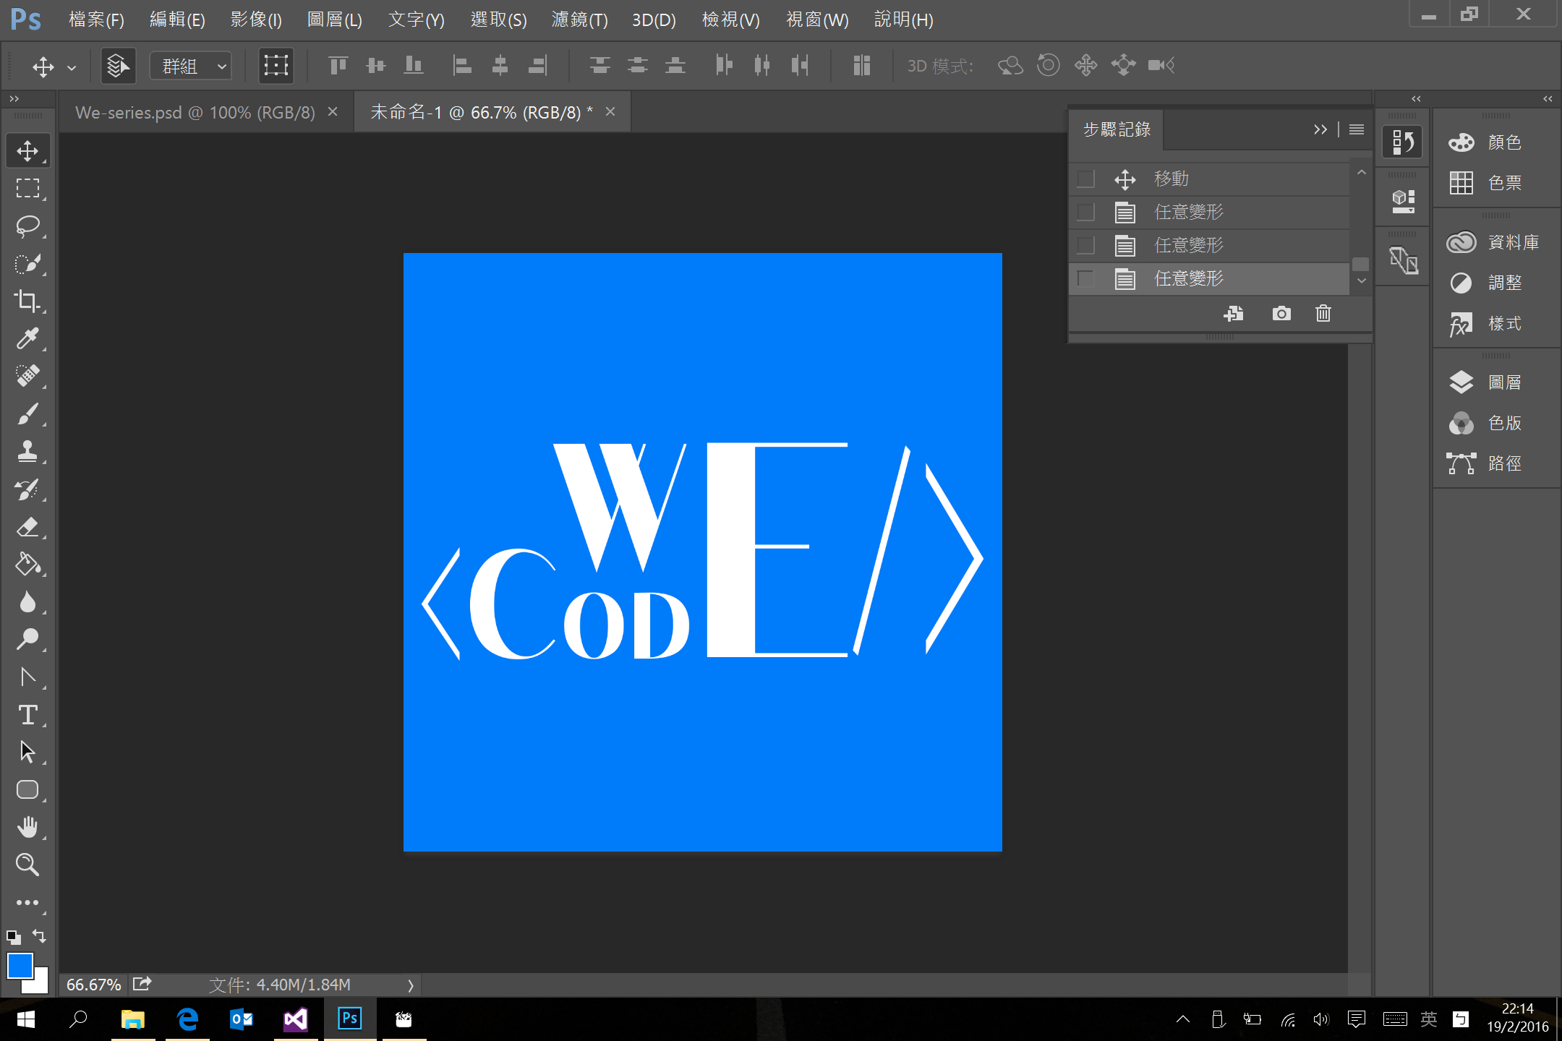Open the 群組 auto-select dropdown
Screen dimensions: 1562x1041
coord(192,66)
